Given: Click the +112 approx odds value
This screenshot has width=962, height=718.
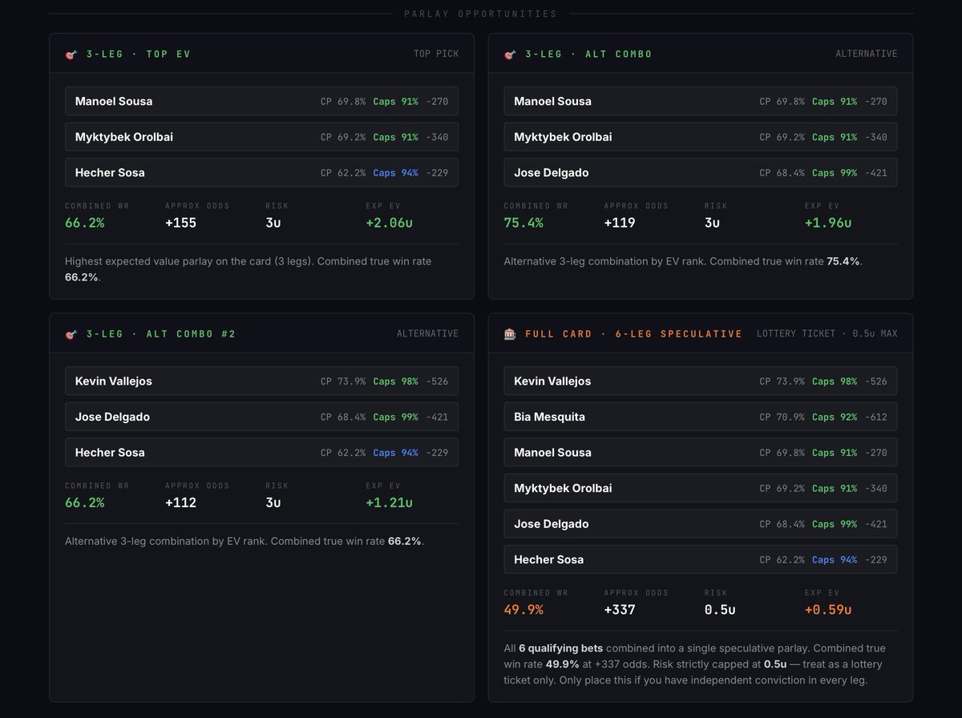Looking at the screenshot, I should coord(181,502).
